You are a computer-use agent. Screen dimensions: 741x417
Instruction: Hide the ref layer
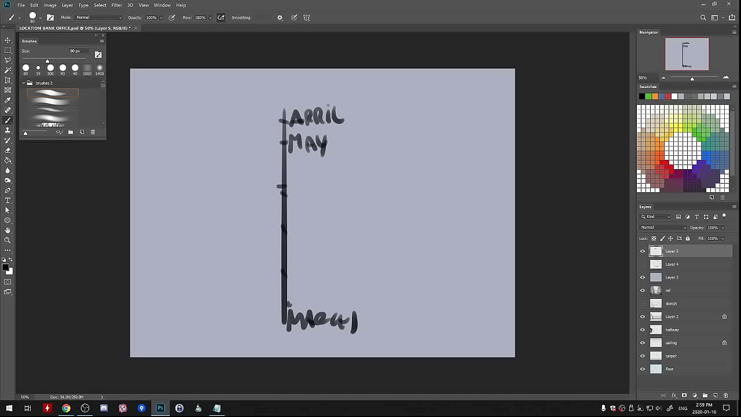[x=643, y=291]
